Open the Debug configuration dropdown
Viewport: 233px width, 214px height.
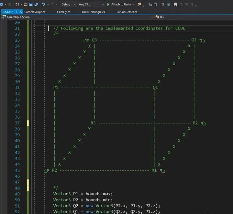coord(69,5)
